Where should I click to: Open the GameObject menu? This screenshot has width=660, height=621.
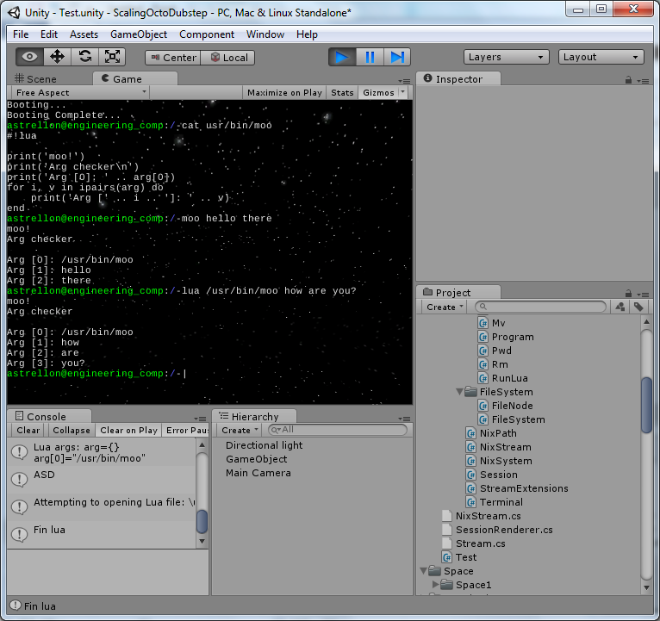(x=139, y=34)
